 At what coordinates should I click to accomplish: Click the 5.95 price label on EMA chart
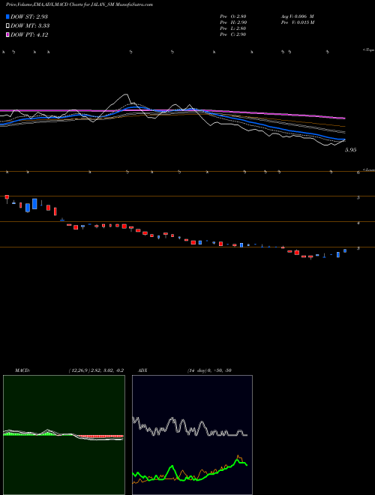(x=351, y=150)
